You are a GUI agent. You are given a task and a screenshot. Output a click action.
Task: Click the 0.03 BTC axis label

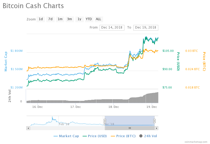(192, 51)
